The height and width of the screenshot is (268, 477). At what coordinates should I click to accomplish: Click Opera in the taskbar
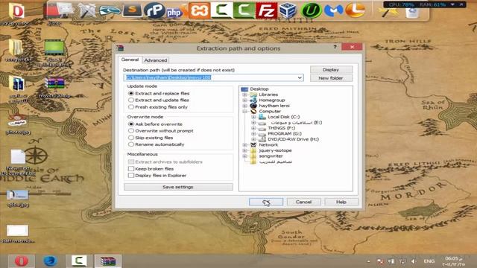[x=22, y=261]
